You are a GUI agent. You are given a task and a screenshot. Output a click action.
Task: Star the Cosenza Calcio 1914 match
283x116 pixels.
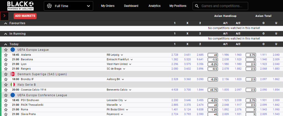click(x=6, y=90)
